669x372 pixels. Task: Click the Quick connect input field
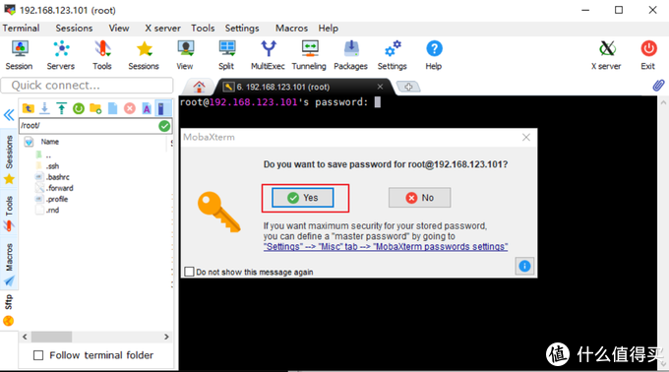87,86
